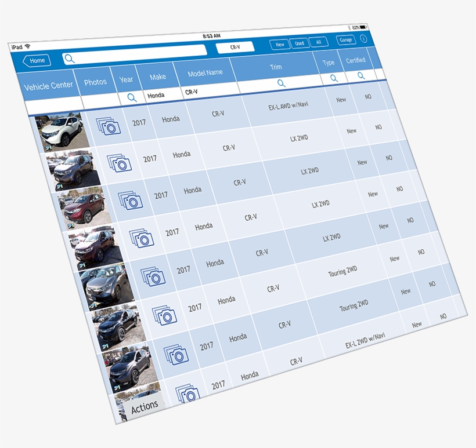
Task: Open the Trim column search magnifier
Action: tap(282, 83)
